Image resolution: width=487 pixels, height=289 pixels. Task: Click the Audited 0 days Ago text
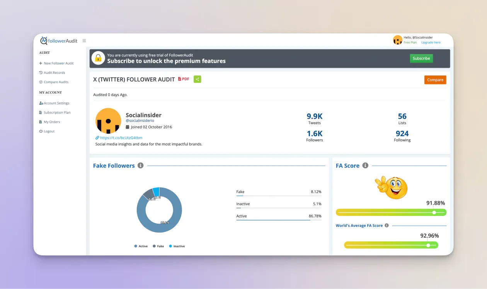[111, 94]
